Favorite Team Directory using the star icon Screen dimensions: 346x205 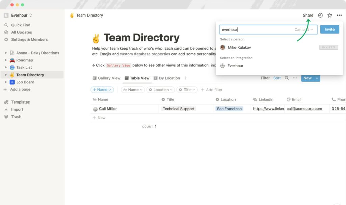tap(330, 15)
